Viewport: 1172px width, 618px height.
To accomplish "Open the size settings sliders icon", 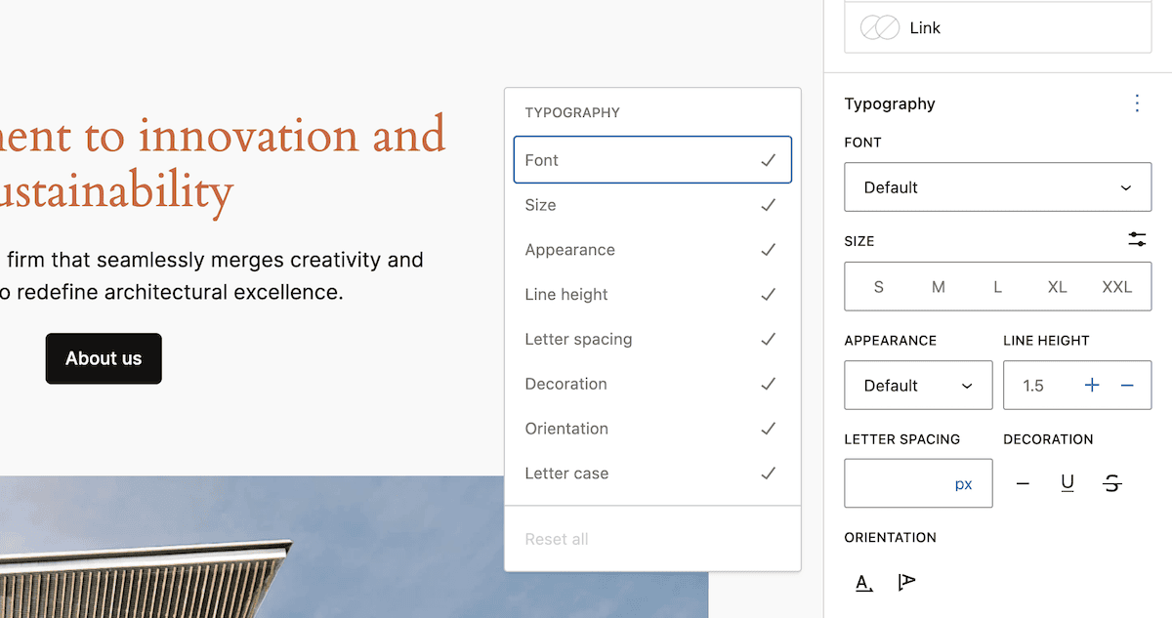I will coord(1136,239).
